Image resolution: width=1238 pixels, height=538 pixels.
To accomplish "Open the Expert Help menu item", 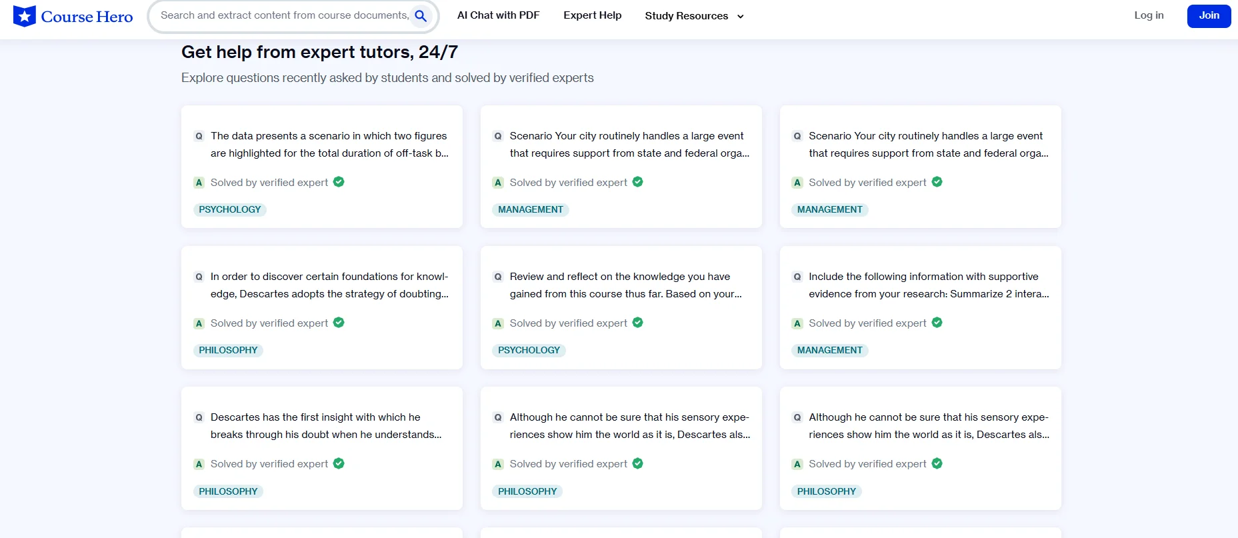I will pos(592,15).
